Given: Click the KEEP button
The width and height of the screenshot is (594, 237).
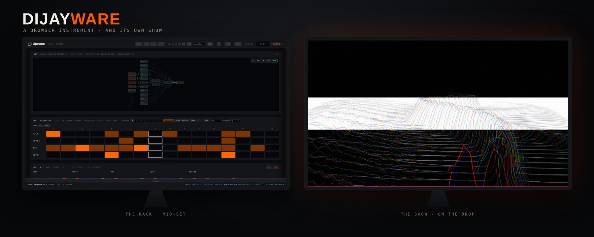Looking at the screenshot, I should pos(178,121).
